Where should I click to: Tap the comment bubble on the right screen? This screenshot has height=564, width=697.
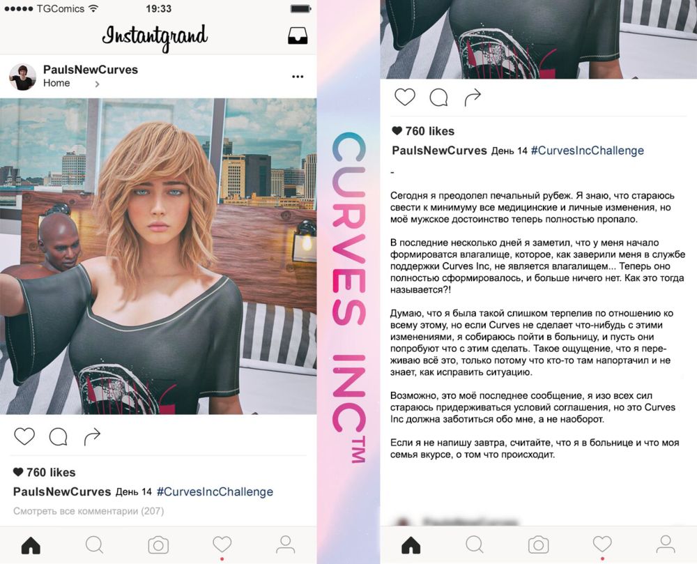pyautogui.click(x=438, y=98)
